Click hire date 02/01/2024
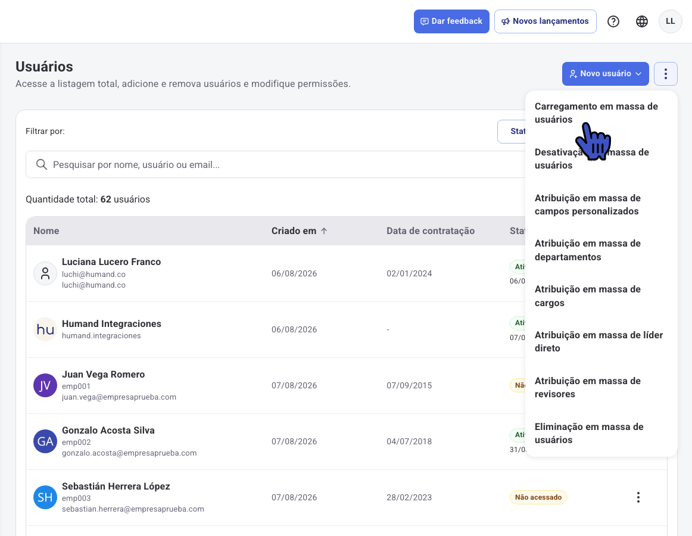This screenshot has width=692, height=536. 409,273
